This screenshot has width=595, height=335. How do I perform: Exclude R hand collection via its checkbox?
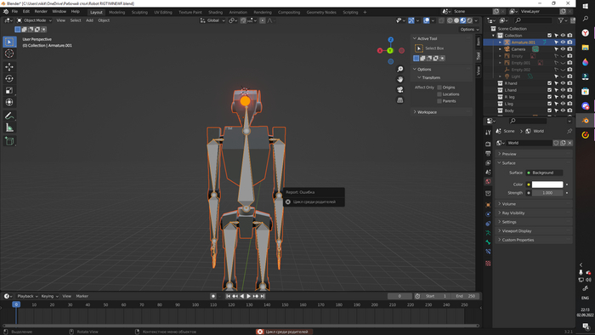[549, 83]
